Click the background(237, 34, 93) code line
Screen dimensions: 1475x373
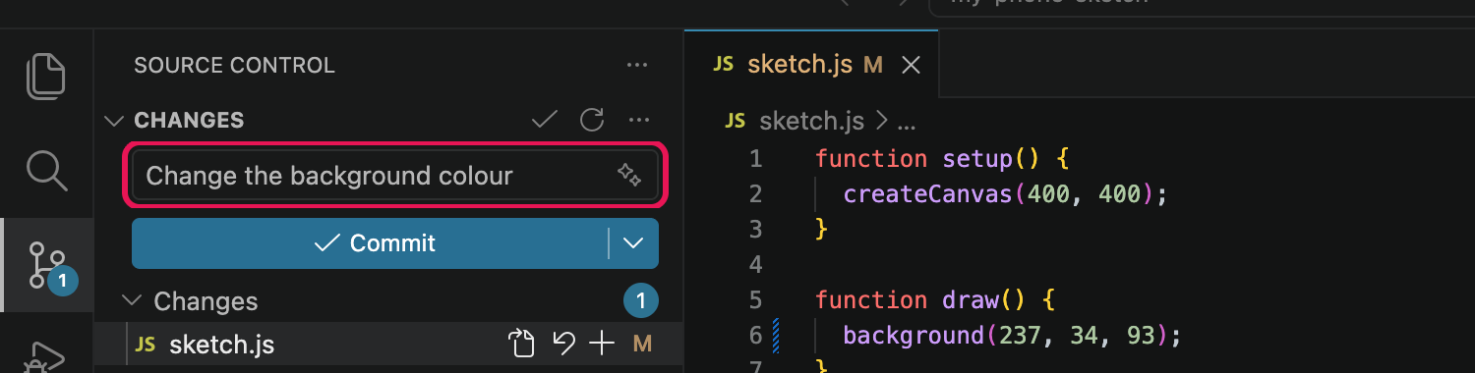point(1011,335)
